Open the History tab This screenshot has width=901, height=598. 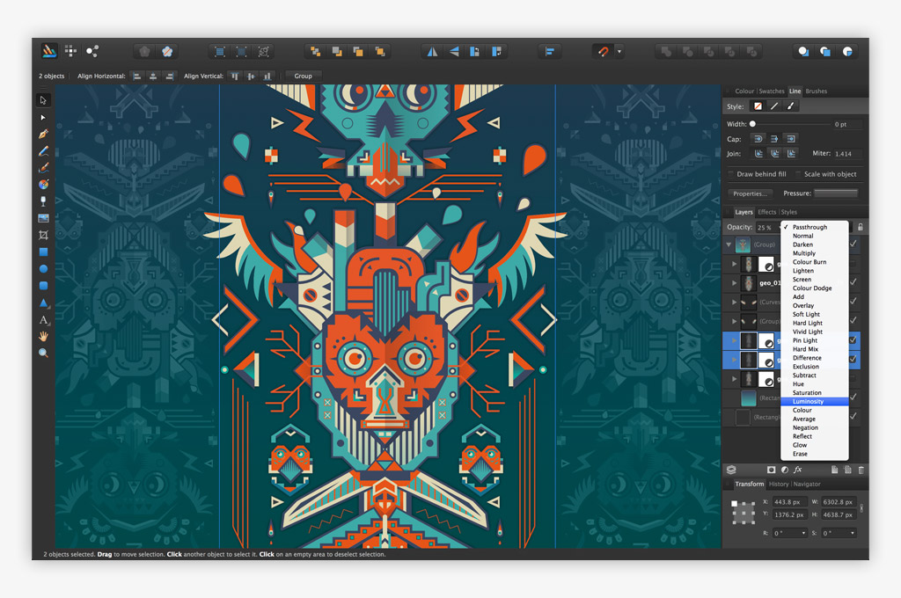click(779, 485)
